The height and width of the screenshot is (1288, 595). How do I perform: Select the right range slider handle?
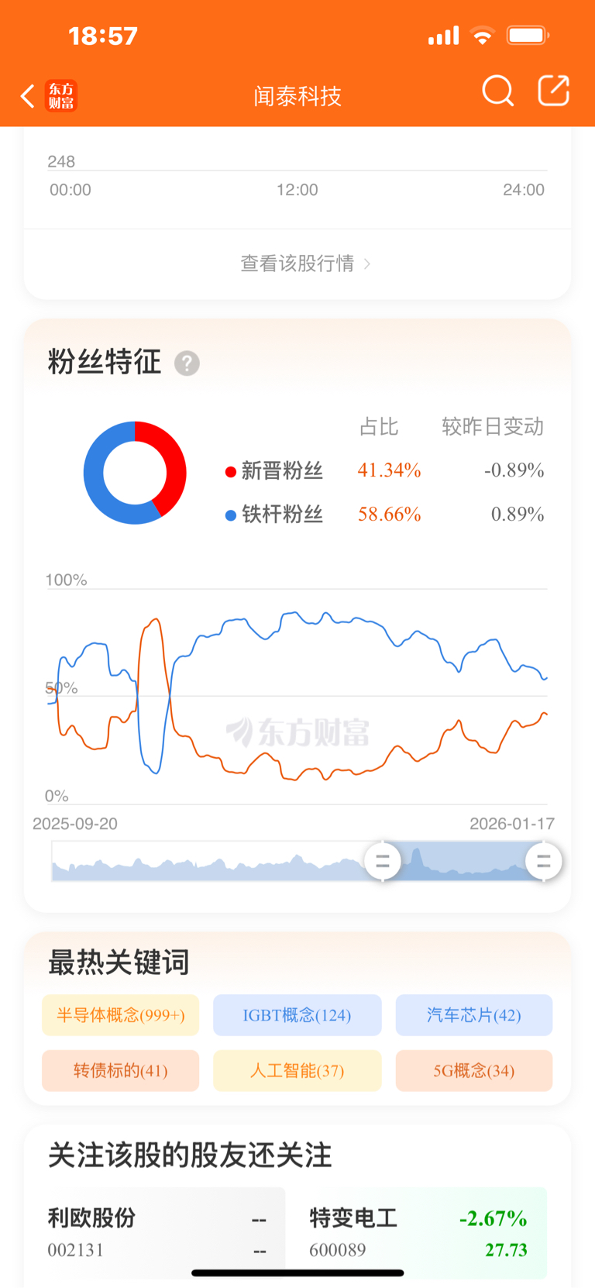click(x=544, y=861)
